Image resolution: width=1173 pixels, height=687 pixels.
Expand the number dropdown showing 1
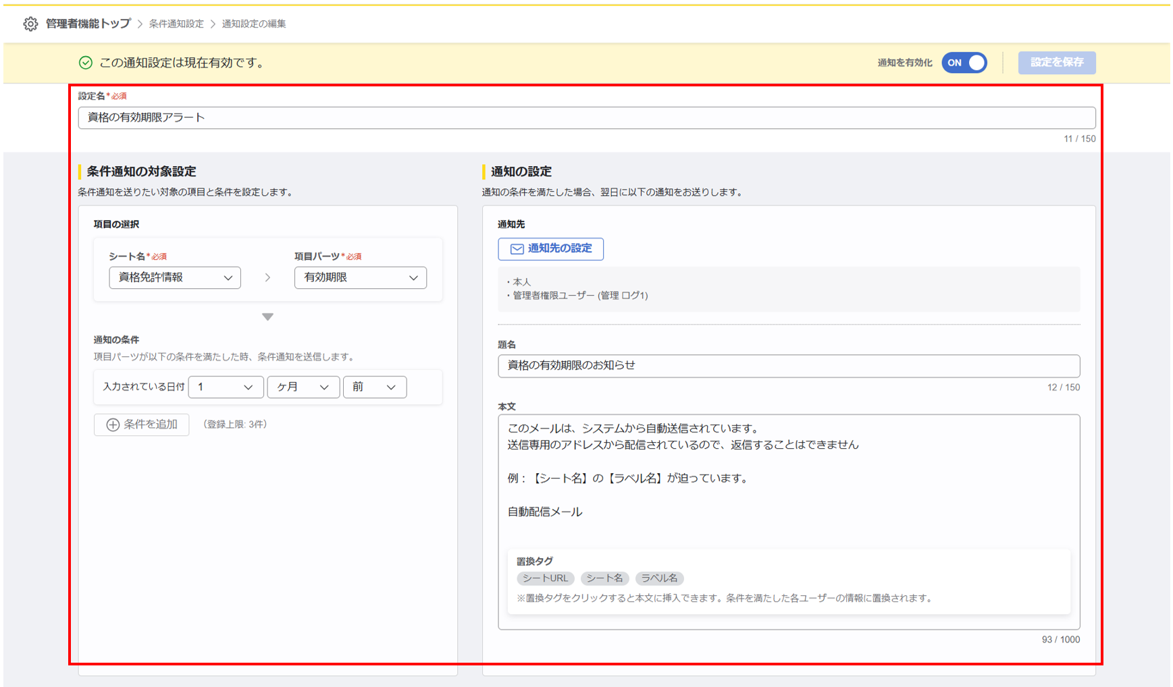(x=226, y=387)
